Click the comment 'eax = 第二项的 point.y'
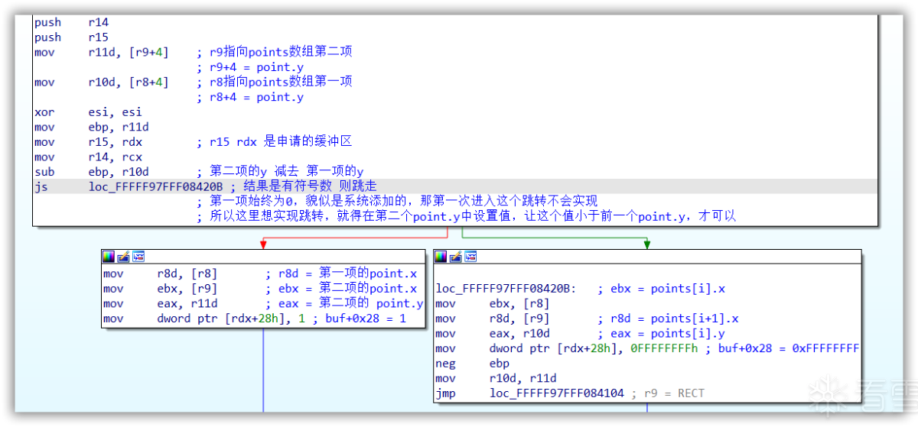918x427 pixels. (344, 303)
